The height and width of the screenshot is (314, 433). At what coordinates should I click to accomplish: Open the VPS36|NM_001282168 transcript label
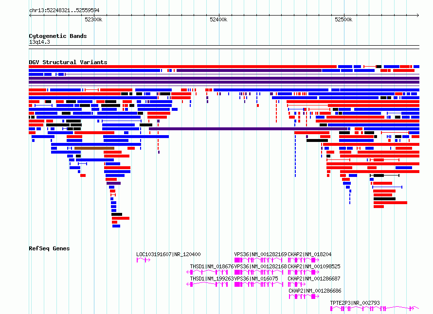[260, 266]
